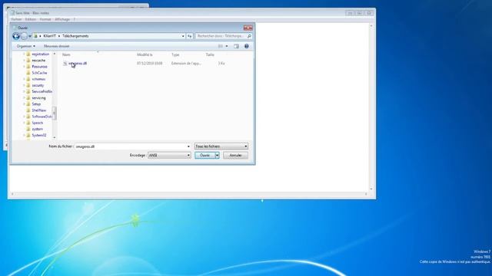The image size is (492, 276).
Task: Select the imageres.dll file name
Action: [x=78, y=64]
